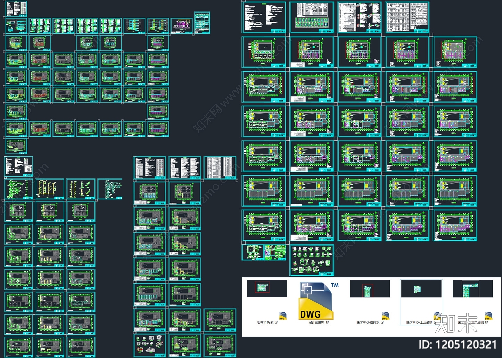Open the node-detail sheet below the right drawing grid
The width and height of the screenshot is (502, 358).
[312, 260]
